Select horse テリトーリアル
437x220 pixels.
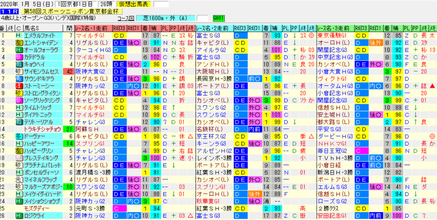(43, 122)
